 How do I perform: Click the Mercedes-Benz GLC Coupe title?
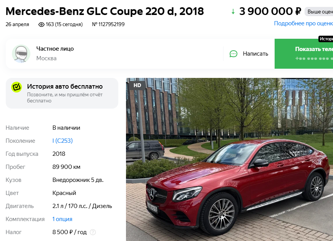105,12
